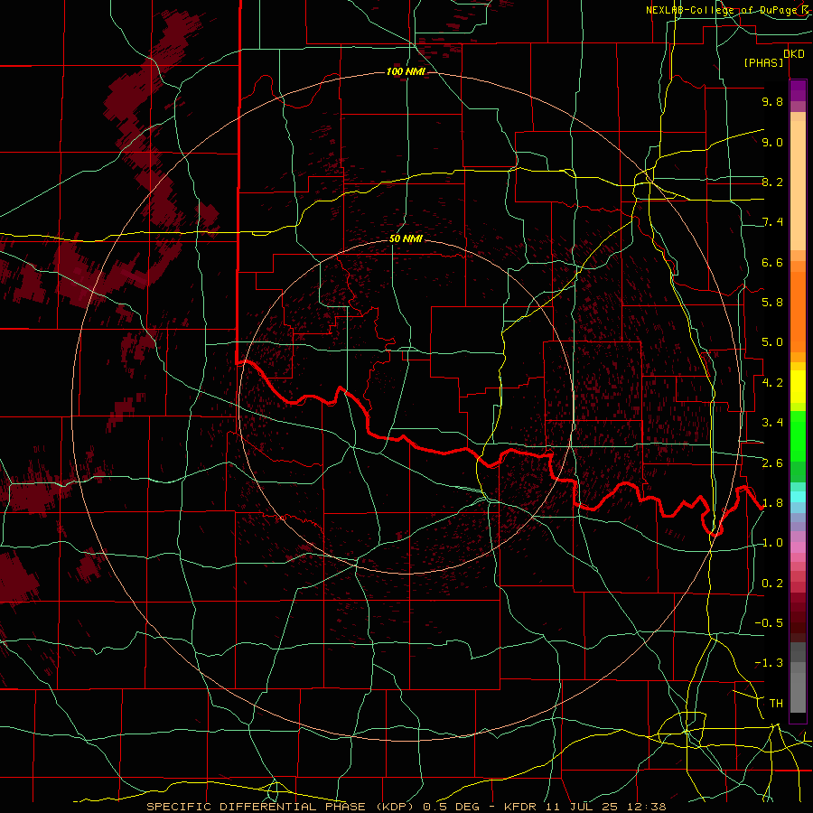Click the 6.6 scale value

[x=772, y=262]
